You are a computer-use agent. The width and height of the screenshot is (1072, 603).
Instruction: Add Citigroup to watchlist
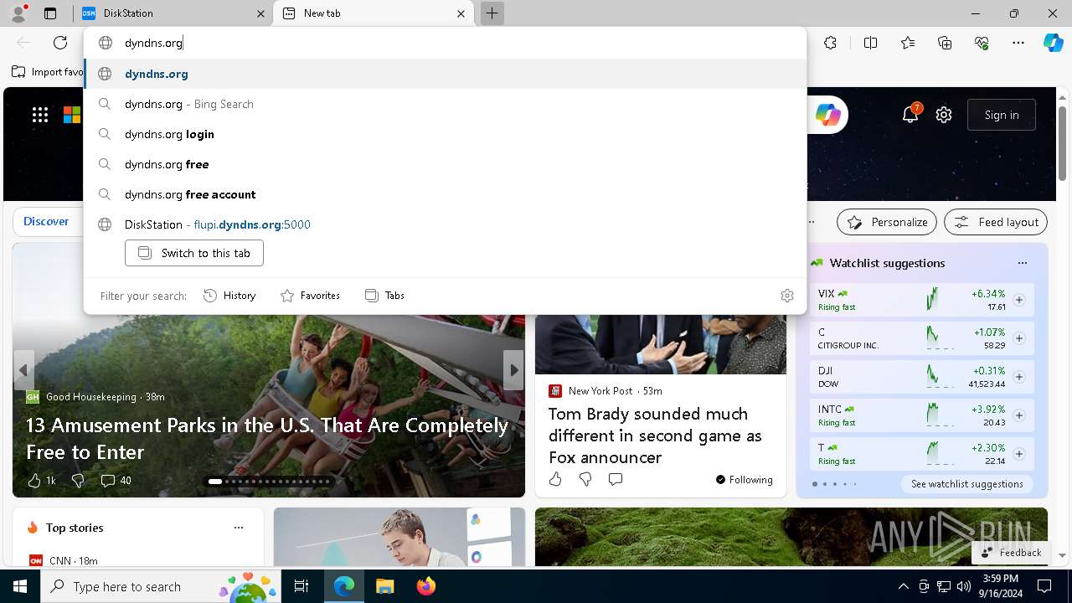(1018, 338)
